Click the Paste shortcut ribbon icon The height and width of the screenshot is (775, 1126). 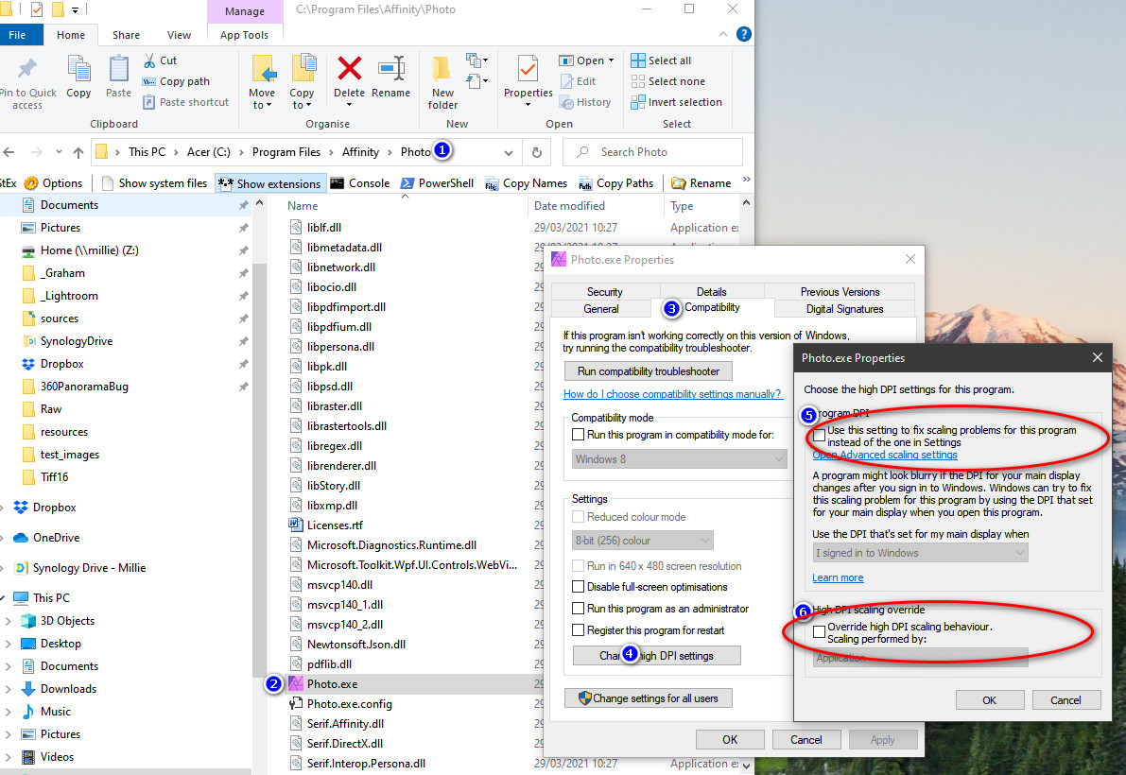click(148, 103)
